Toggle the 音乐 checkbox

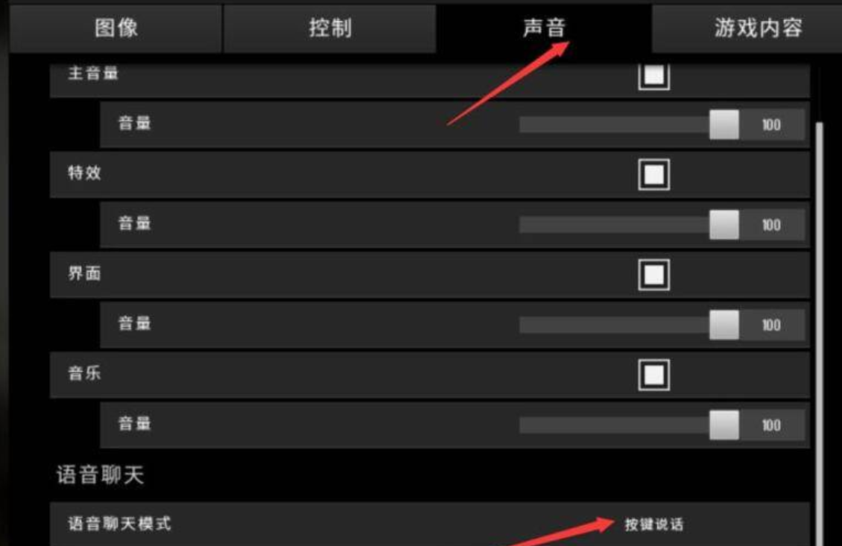coord(653,375)
